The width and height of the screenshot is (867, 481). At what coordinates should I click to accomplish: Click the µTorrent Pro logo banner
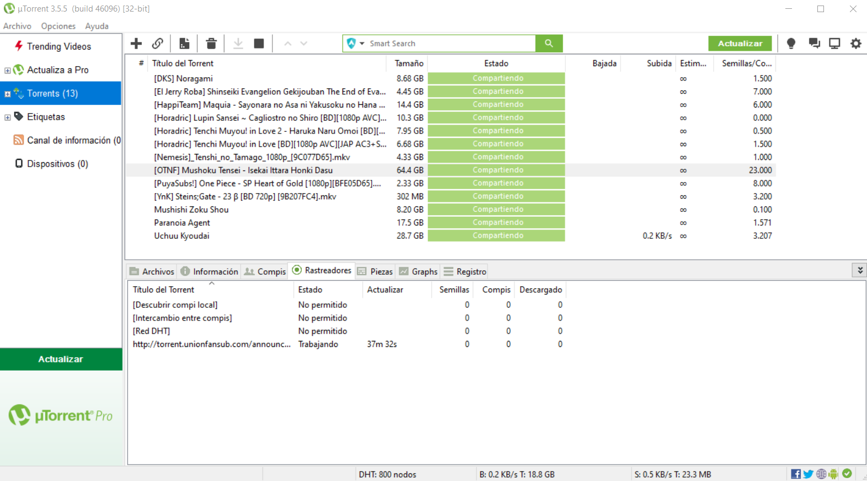coord(61,415)
